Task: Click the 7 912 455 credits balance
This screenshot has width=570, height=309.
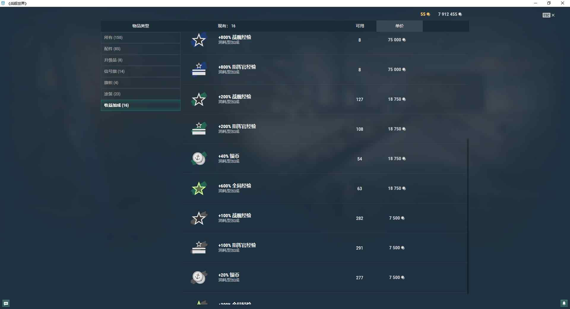Action: [448, 14]
